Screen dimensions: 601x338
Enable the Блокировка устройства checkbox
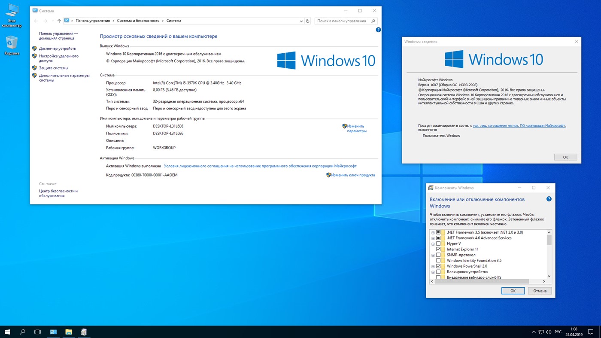(x=438, y=272)
